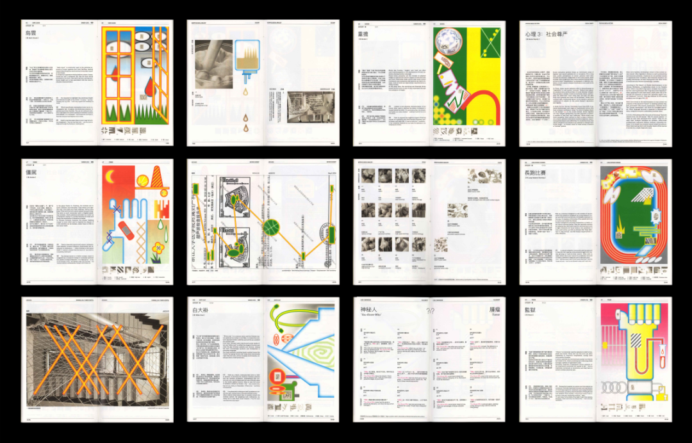Select the running track illustration beside 長跑比賽
Screen dimensions: 692x443
(633, 215)
